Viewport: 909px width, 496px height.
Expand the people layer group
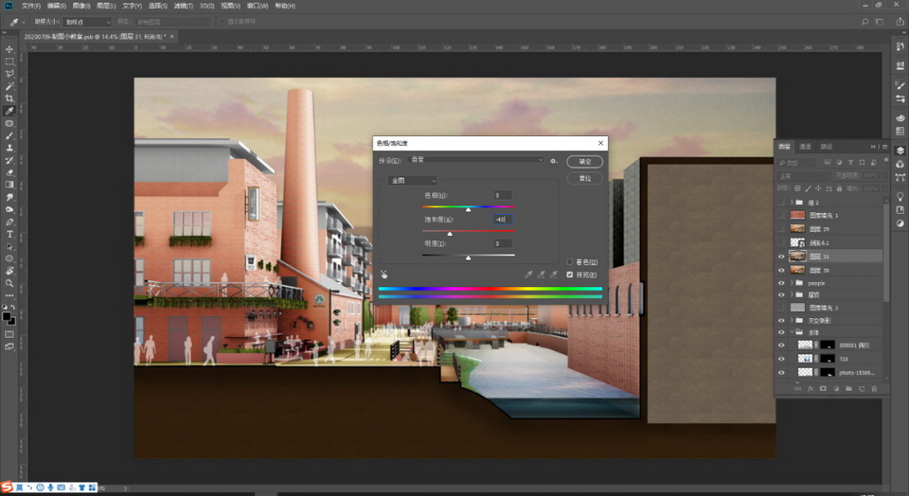point(793,282)
